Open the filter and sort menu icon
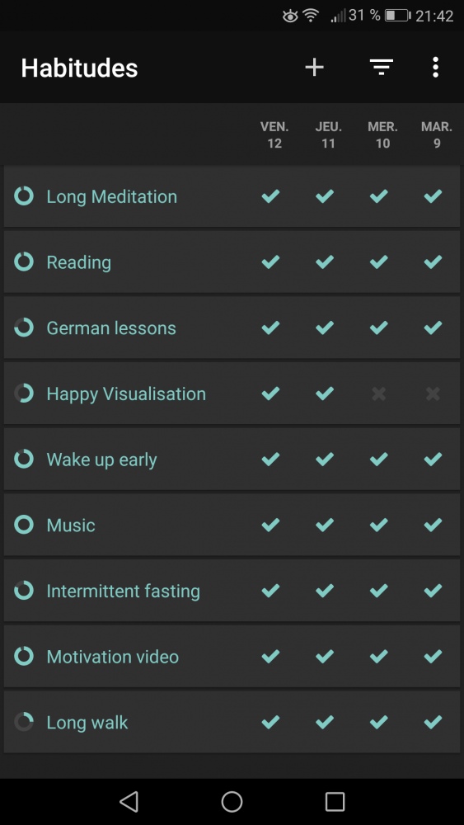Image resolution: width=464 pixels, height=825 pixels. (x=382, y=68)
